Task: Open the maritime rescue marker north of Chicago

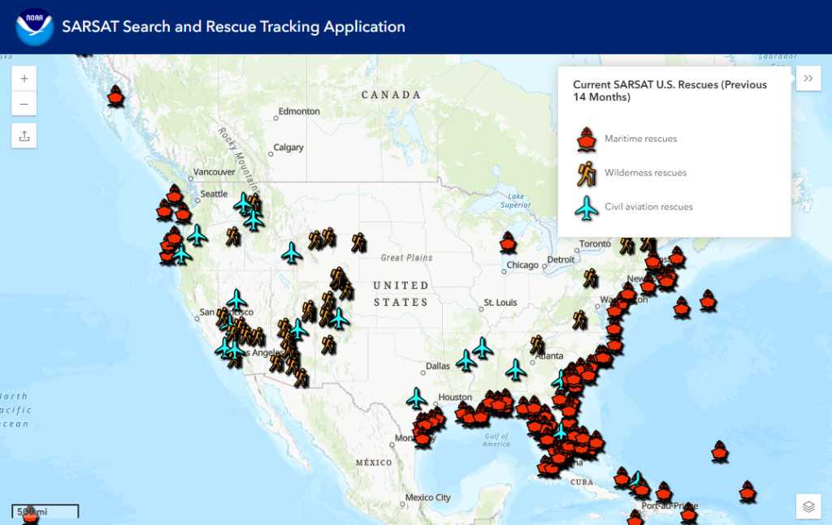Action: pyautogui.click(x=508, y=242)
